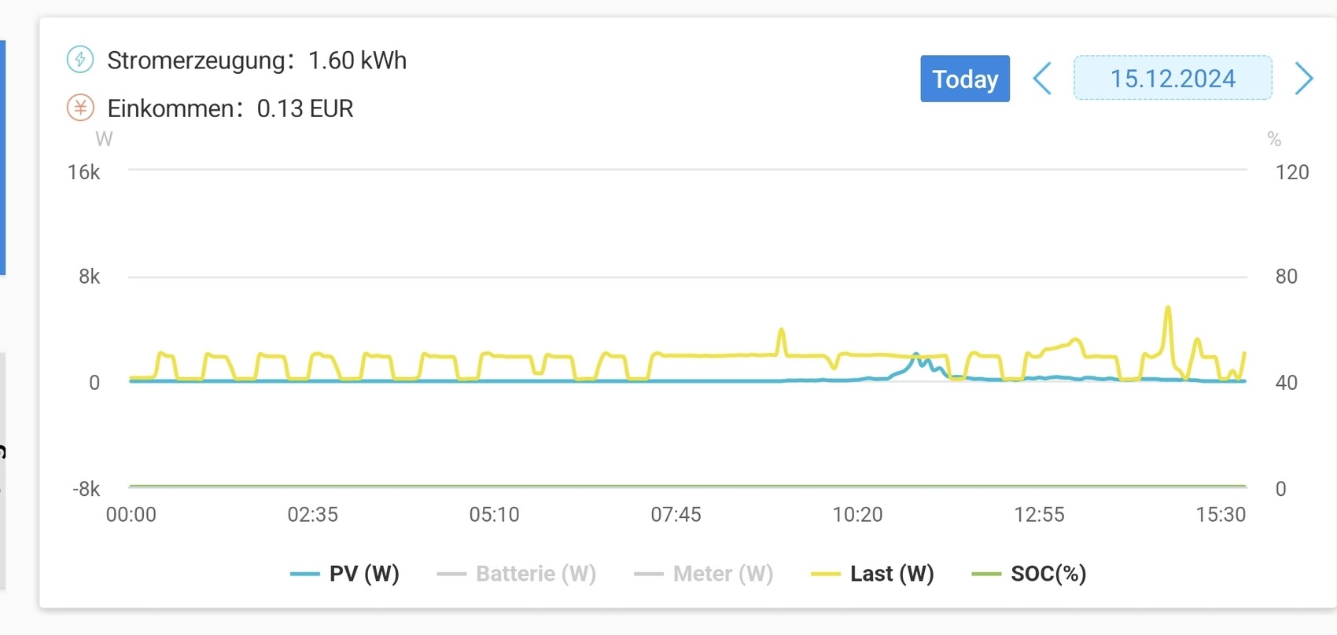Click the yen Einkommen icon
The width and height of the screenshot is (1337, 635).
[80, 108]
